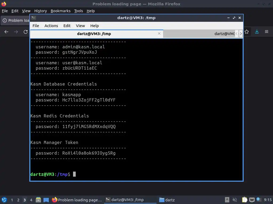Open Firefox Bookmarks menu

click(61, 11)
